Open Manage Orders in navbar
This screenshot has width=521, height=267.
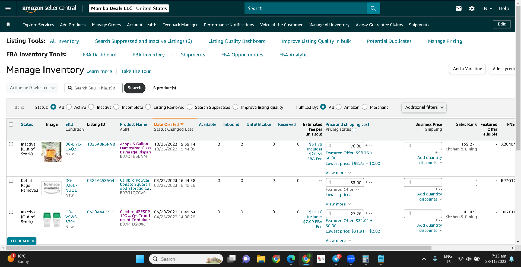[x=106, y=25]
